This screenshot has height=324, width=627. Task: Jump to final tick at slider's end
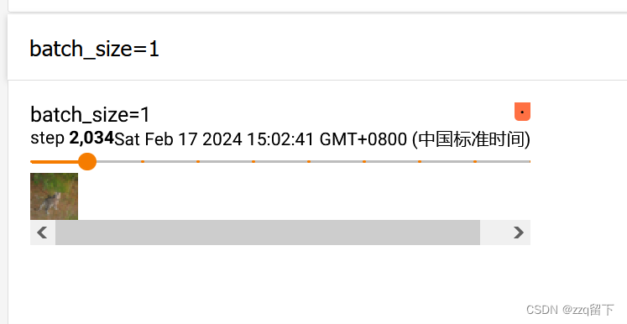[x=530, y=162]
